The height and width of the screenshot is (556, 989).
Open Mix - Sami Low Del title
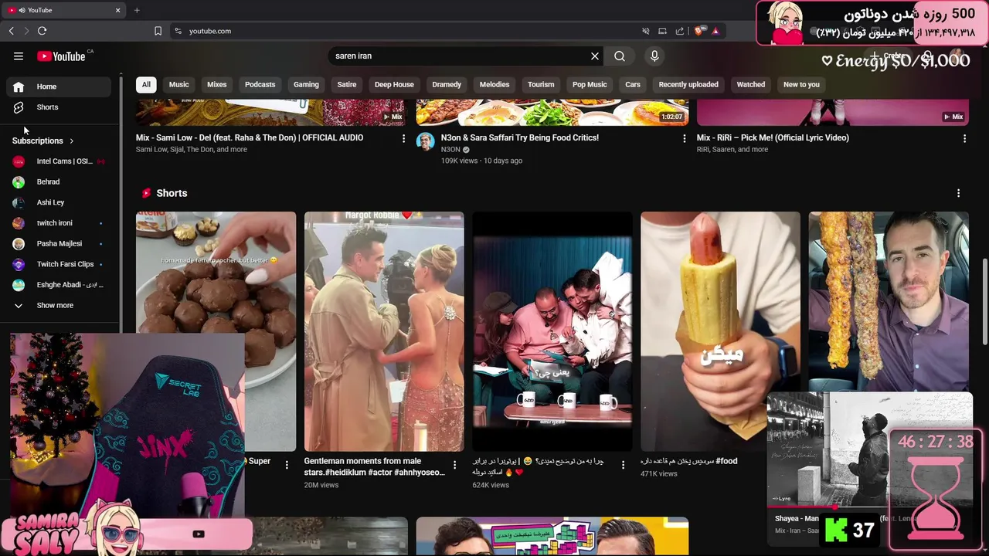pyautogui.click(x=250, y=137)
